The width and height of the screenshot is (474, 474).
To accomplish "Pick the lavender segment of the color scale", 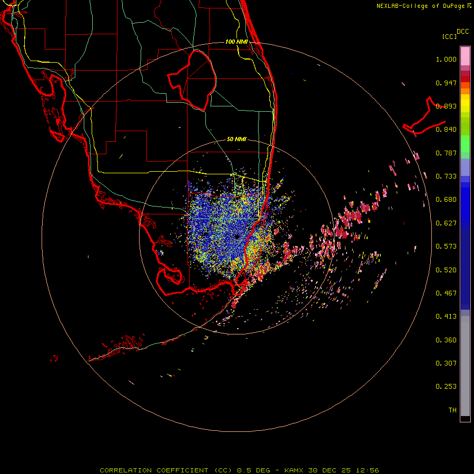I will pos(465,167).
